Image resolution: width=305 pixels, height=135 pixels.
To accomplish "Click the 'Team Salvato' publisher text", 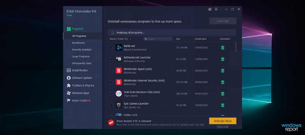I will click(x=130, y=96).
